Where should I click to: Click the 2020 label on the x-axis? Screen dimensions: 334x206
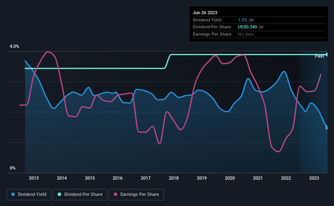click(x=230, y=178)
